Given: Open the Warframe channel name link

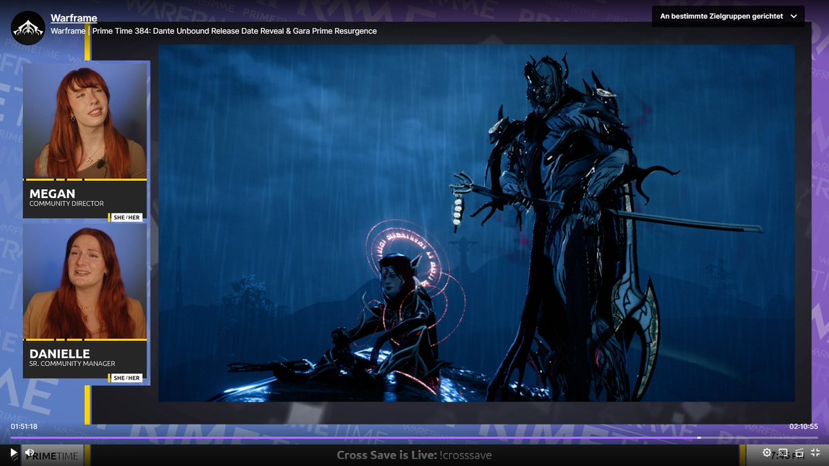Looking at the screenshot, I should click(74, 18).
